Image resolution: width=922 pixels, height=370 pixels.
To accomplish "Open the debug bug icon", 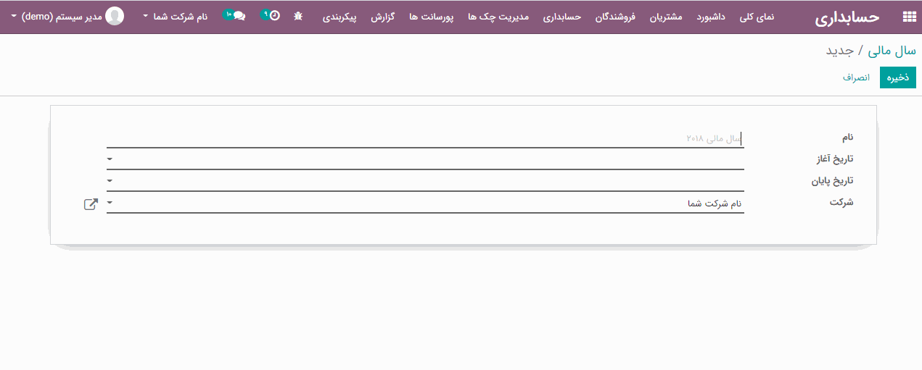I will (x=298, y=16).
